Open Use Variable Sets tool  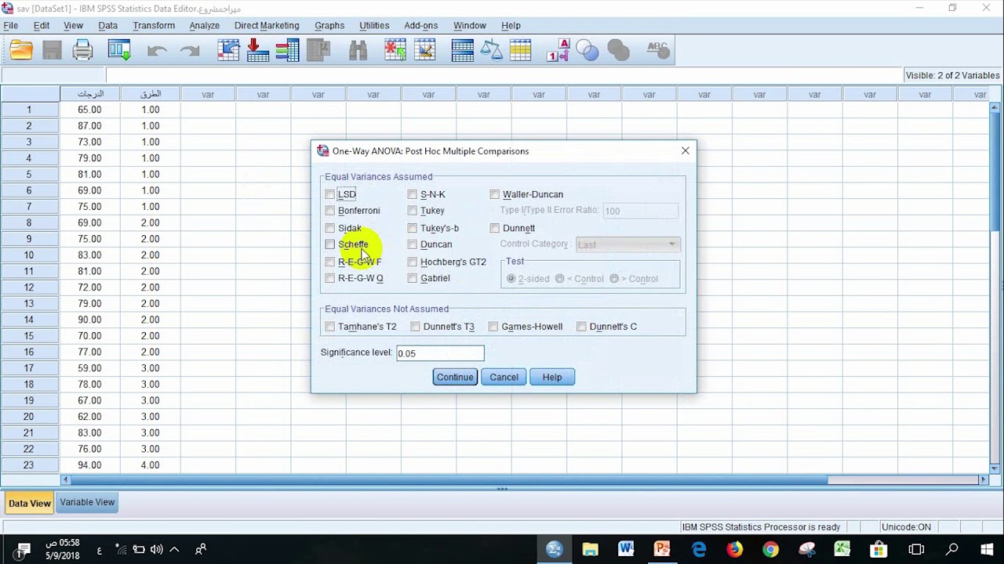tap(587, 51)
